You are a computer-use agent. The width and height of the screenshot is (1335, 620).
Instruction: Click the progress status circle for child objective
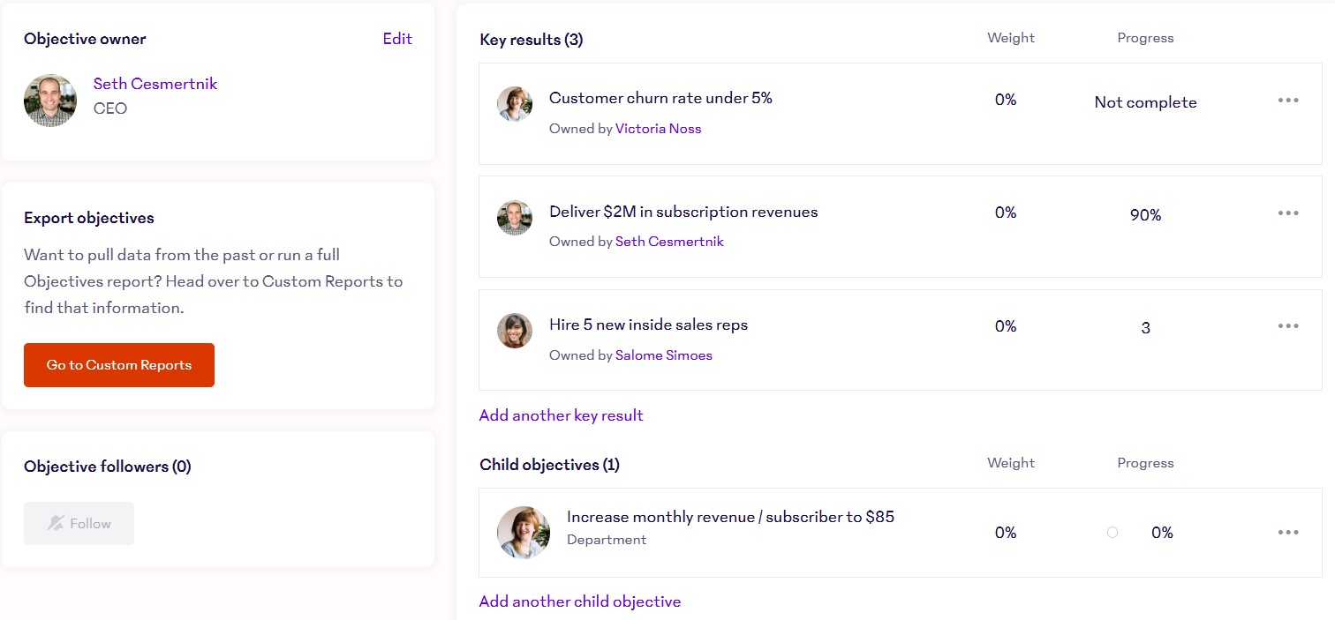point(1112,533)
